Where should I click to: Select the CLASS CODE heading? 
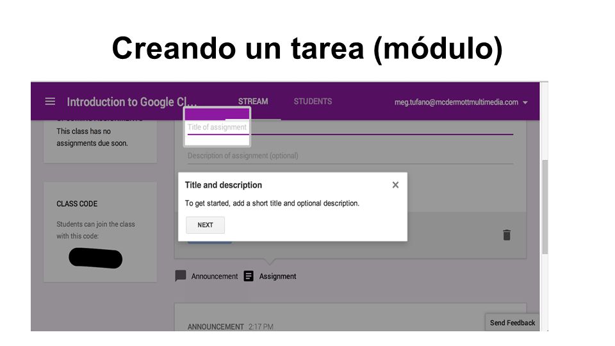pos(77,204)
